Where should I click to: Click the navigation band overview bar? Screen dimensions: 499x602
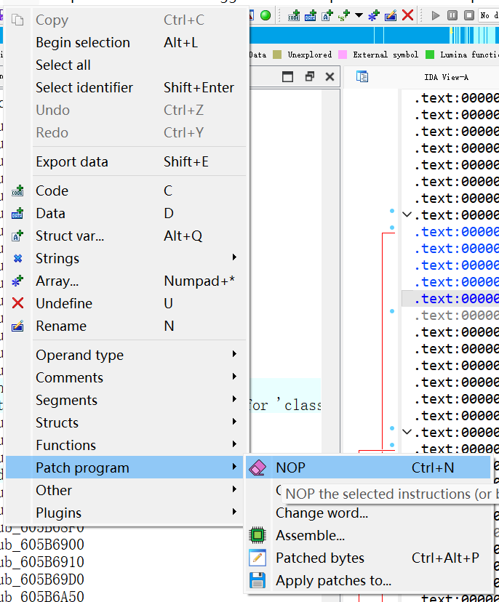(374, 36)
